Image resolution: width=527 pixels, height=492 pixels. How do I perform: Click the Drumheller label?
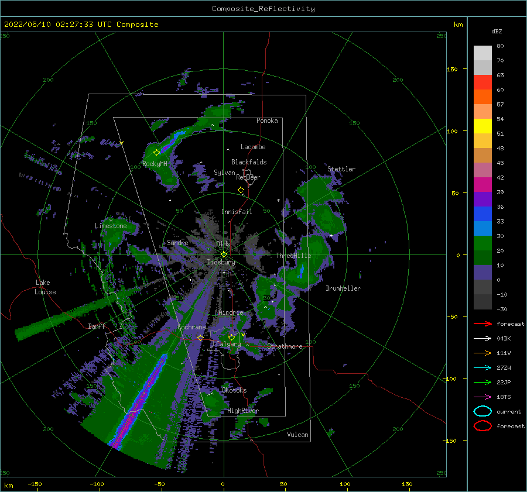(x=343, y=288)
